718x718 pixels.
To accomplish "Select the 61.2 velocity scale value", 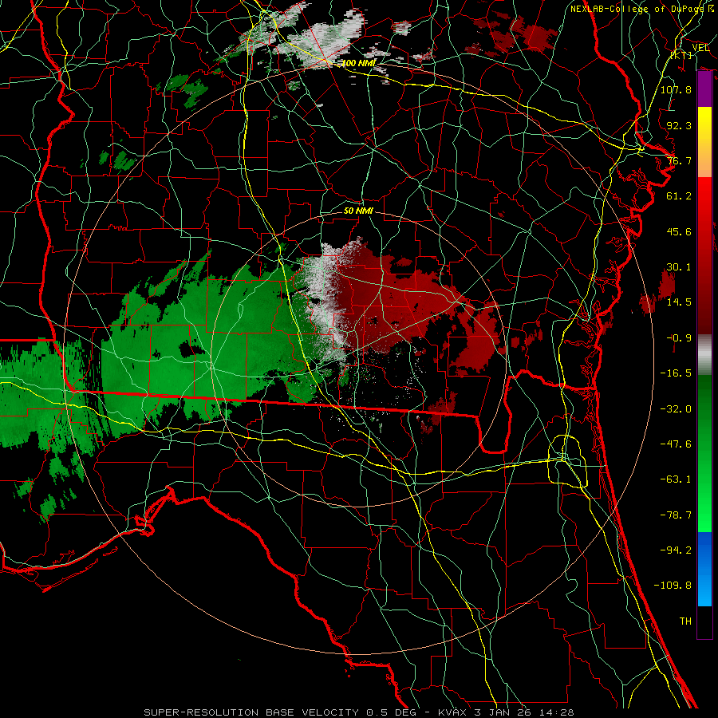I will coord(679,196).
